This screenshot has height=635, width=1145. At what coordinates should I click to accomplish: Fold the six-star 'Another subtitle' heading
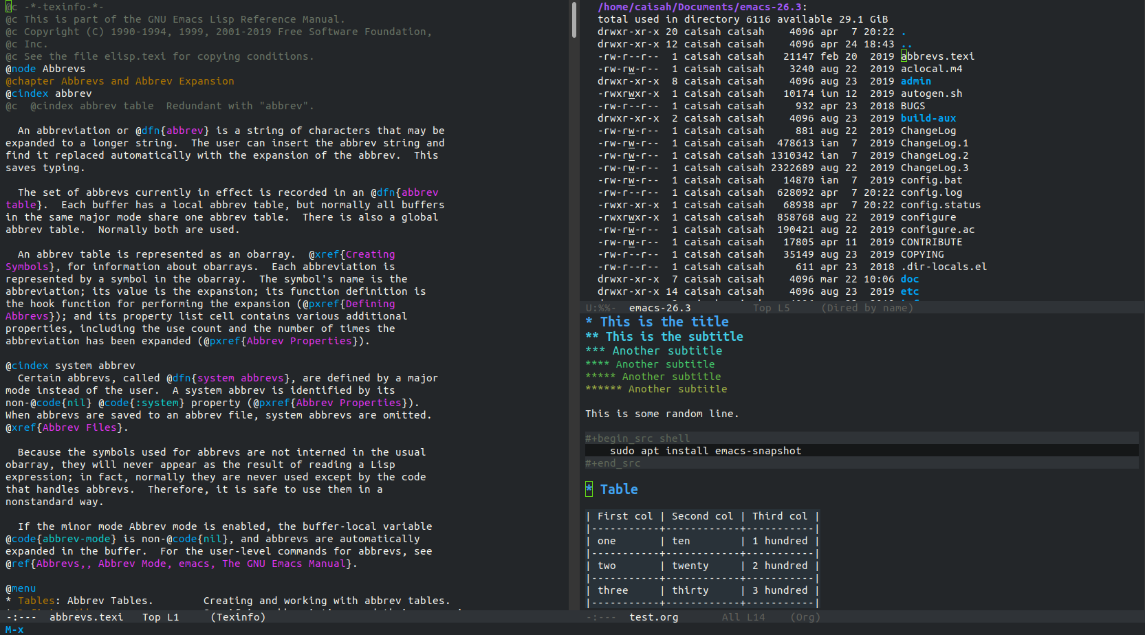[656, 389]
